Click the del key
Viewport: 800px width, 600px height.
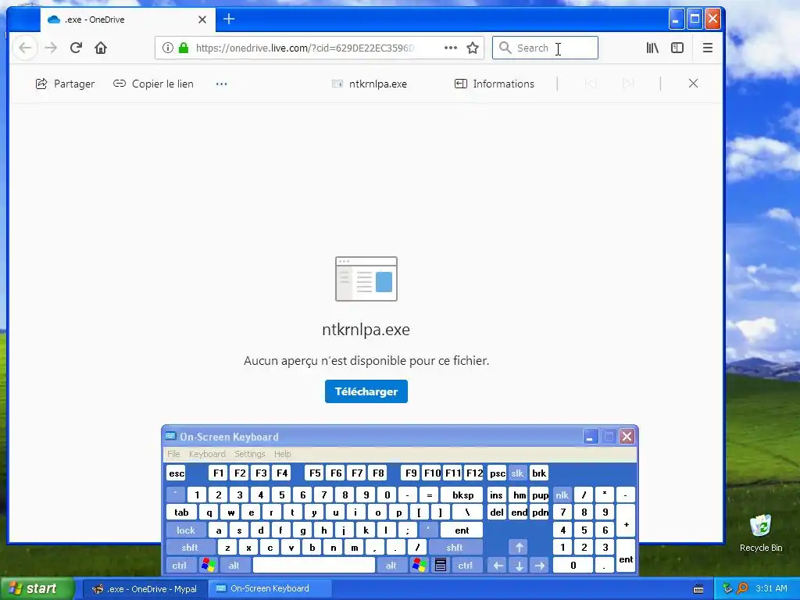point(497,512)
